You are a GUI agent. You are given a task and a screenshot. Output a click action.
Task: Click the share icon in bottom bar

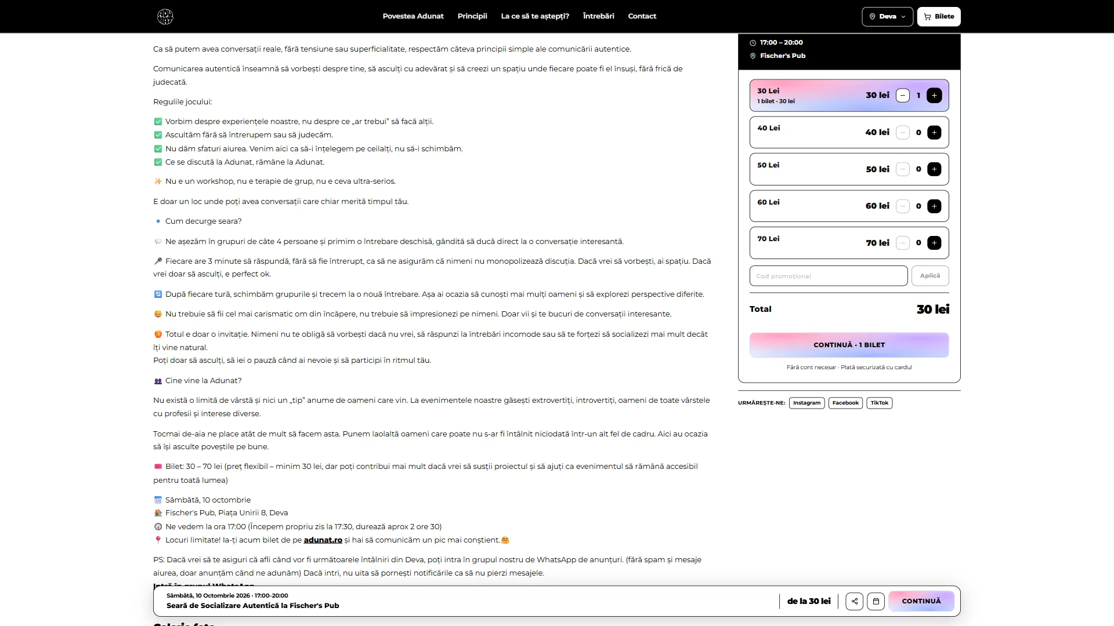855,601
